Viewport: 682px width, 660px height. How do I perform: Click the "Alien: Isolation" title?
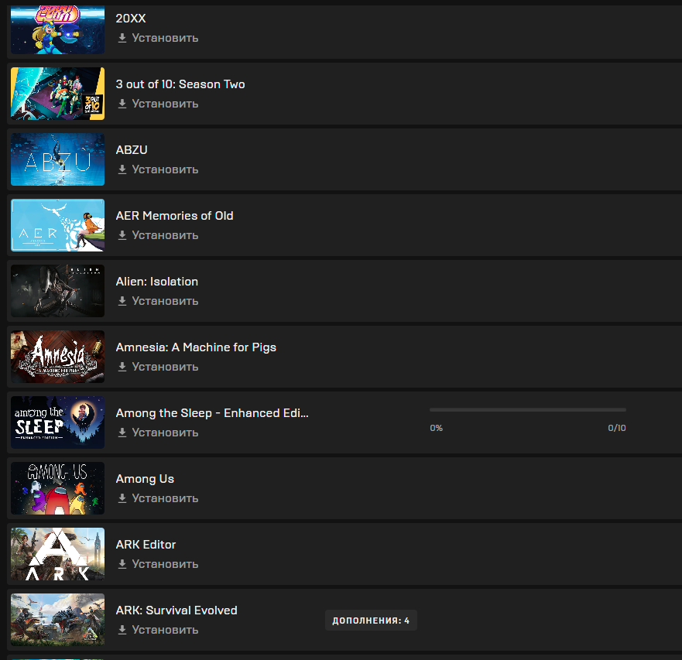click(x=157, y=282)
